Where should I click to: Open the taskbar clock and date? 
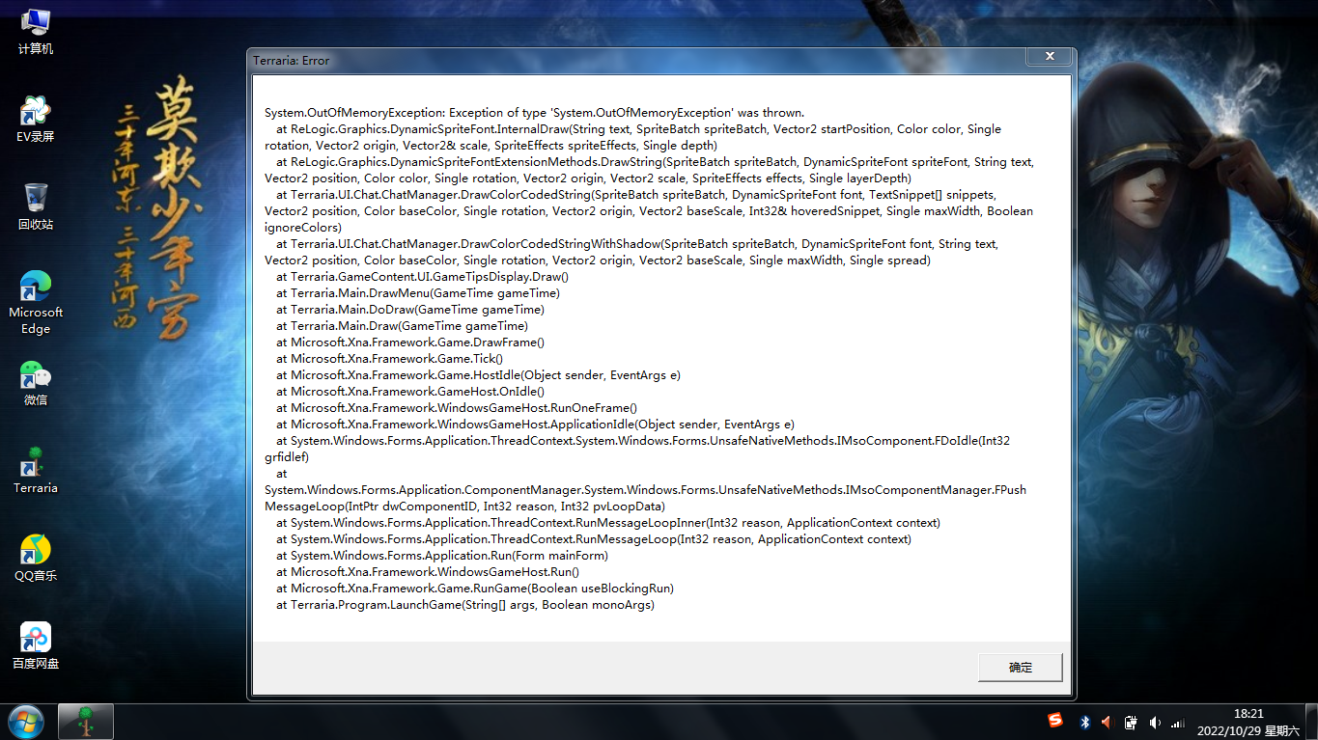(1248, 722)
